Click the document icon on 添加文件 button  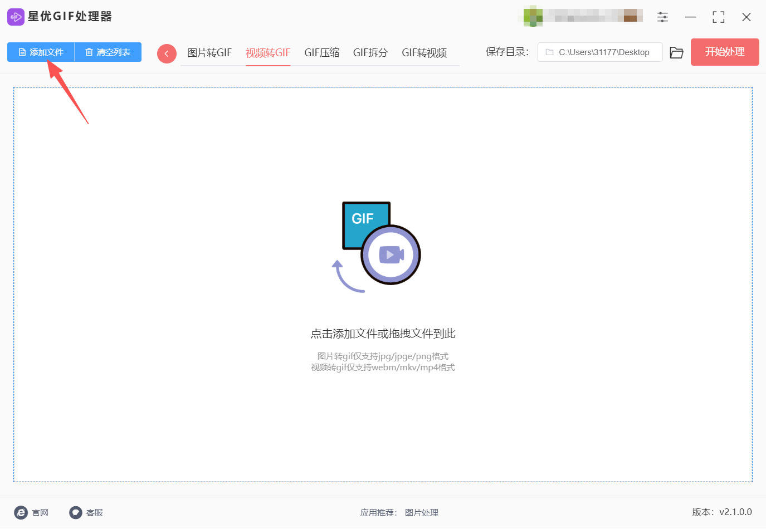click(21, 52)
